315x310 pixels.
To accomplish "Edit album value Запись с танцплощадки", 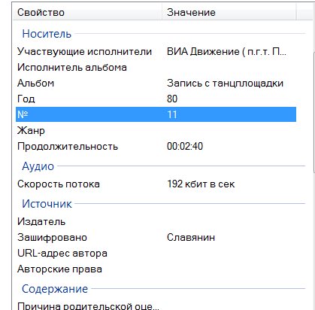I will pos(225,84).
